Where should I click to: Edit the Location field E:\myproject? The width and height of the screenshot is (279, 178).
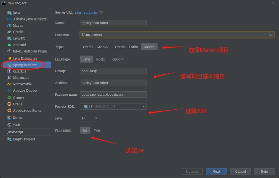(177, 35)
